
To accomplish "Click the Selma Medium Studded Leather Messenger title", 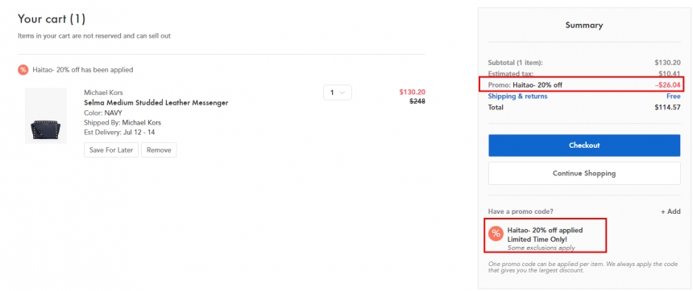I will click(x=156, y=103).
